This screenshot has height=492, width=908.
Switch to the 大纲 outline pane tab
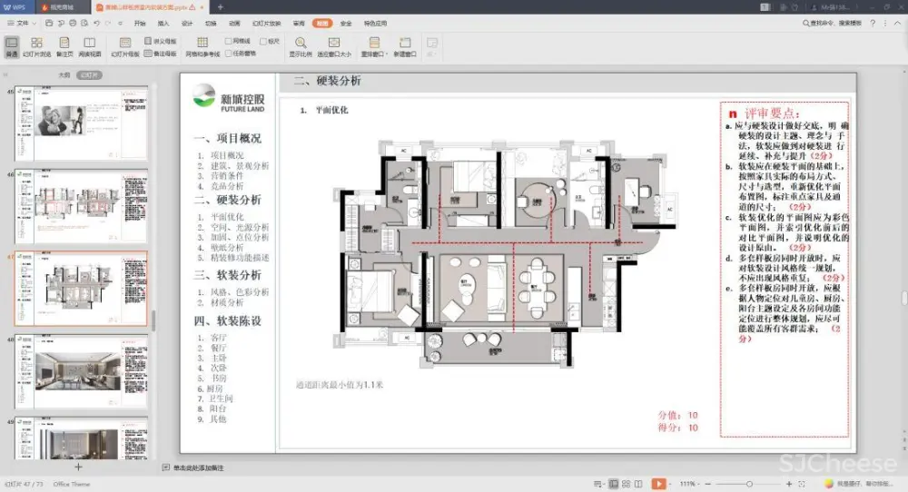click(64, 75)
